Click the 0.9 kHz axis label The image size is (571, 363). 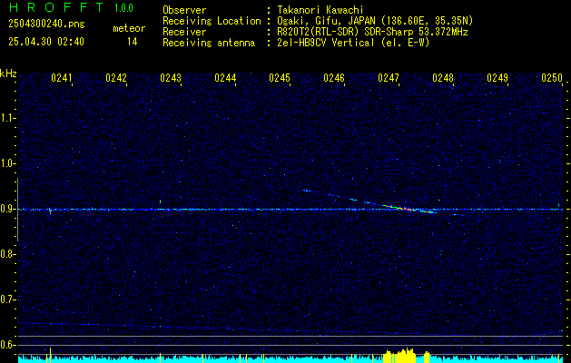(7, 209)
